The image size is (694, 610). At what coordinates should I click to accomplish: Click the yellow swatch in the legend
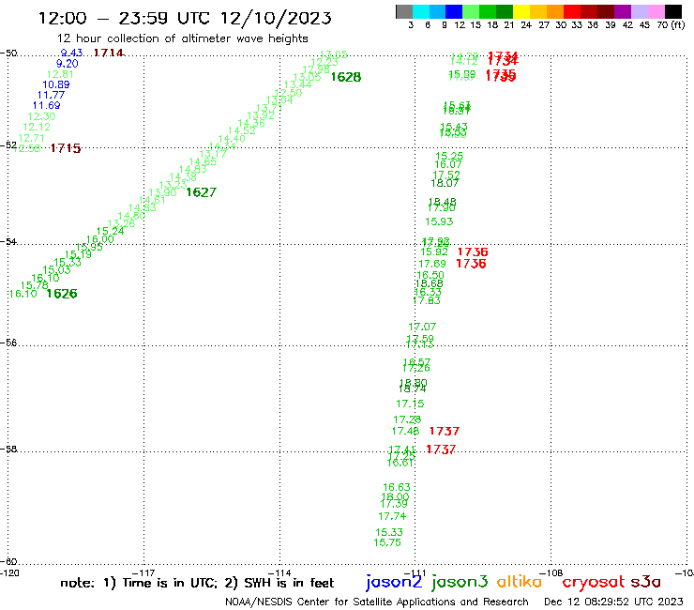point(521,11)
